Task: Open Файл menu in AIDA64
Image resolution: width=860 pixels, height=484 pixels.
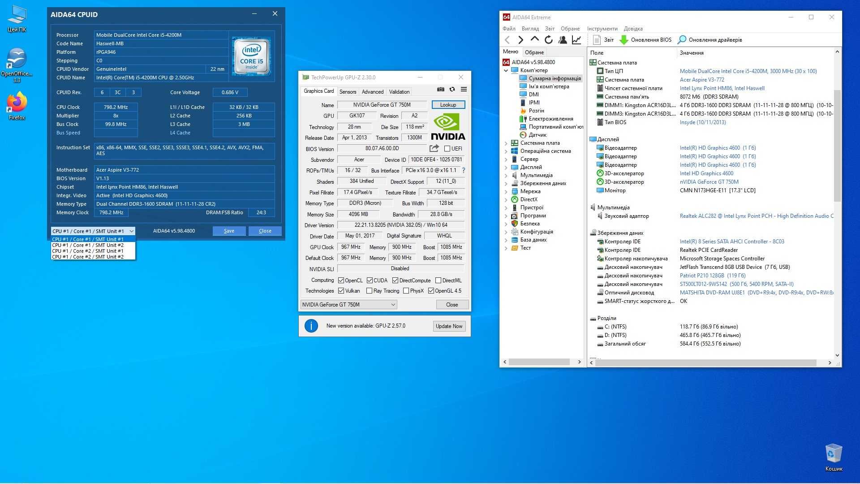Action: pos(509,29)
